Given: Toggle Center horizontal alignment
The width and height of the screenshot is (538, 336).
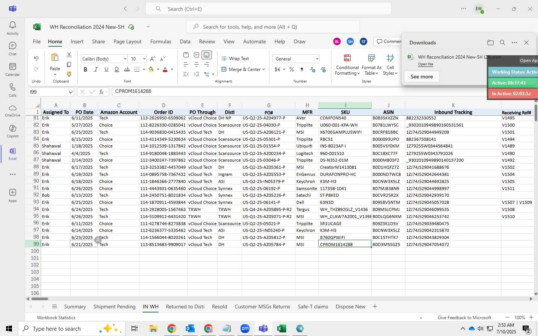Looking at the screenshot, I should tap(197, 65).
